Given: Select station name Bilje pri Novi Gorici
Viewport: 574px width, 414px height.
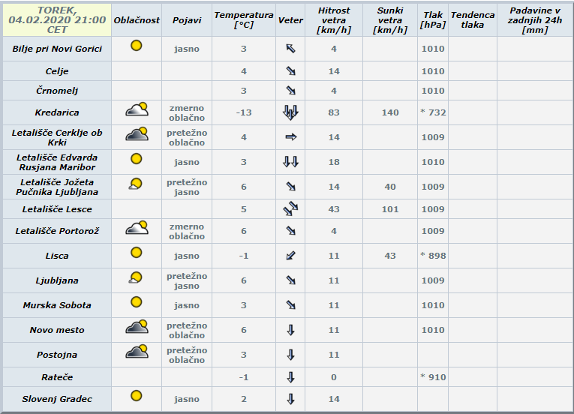Looking at the screenshot, I should 57,49.
